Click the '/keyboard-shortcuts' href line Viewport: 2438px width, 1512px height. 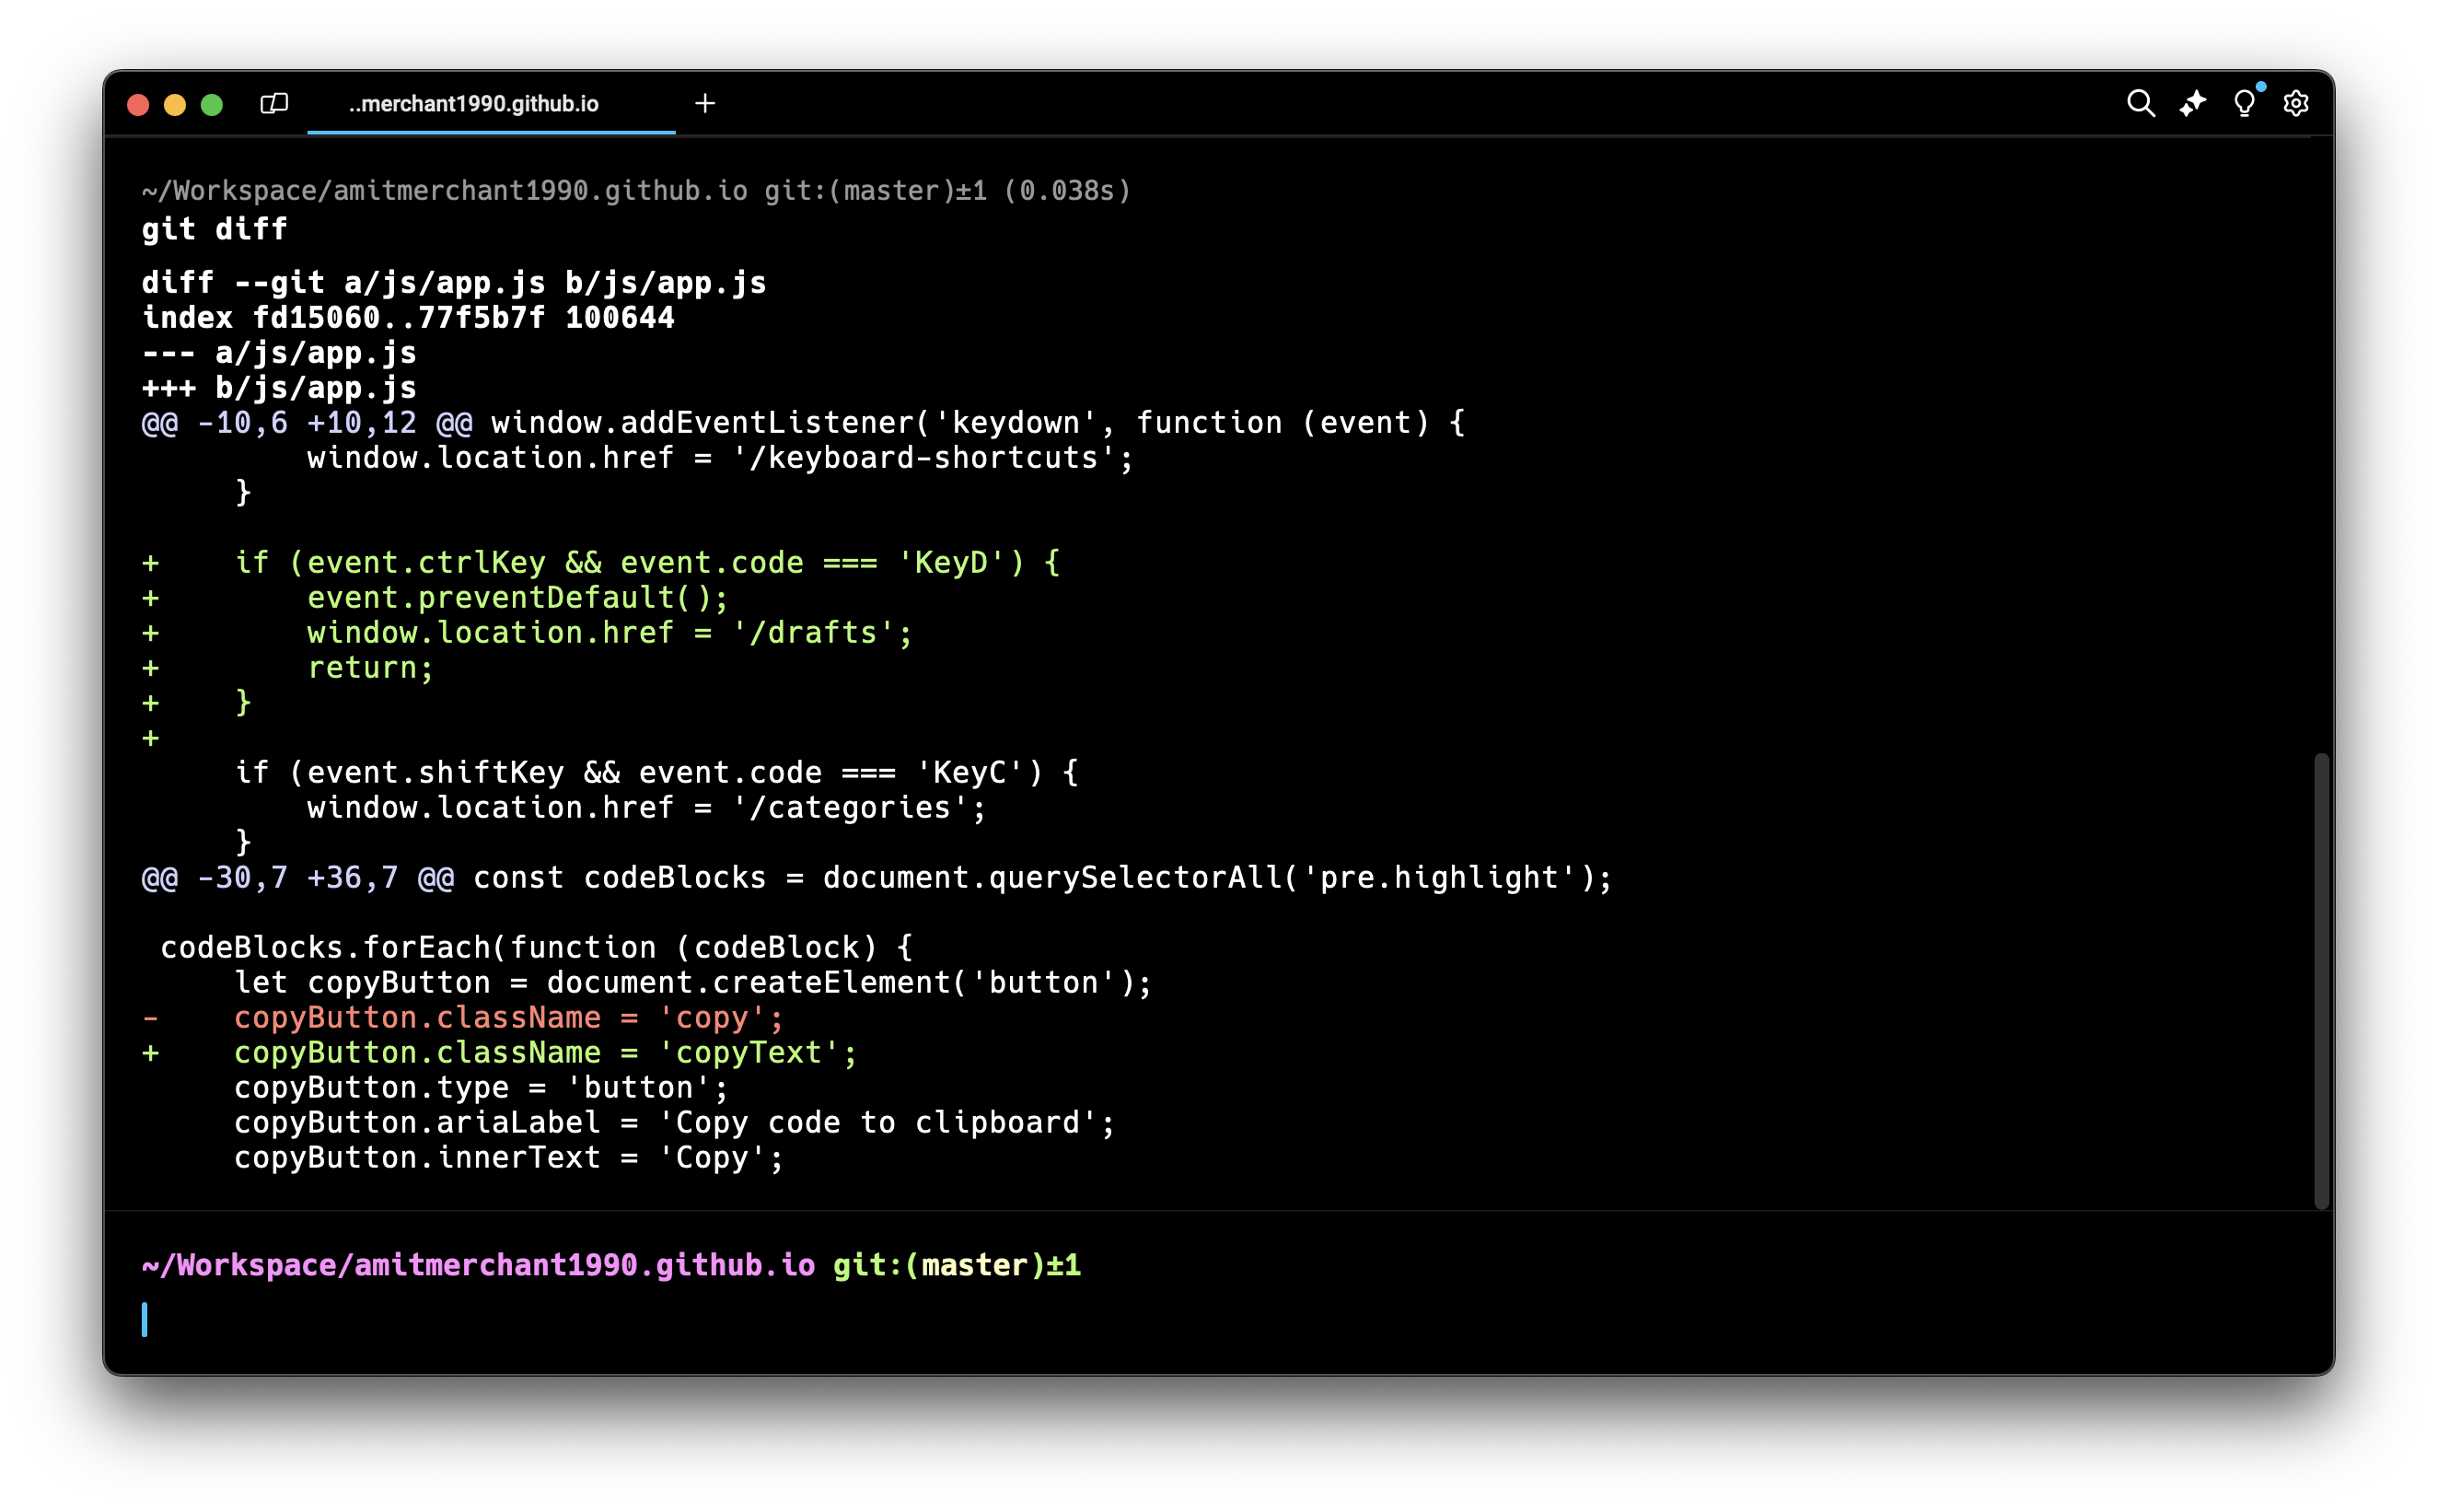pos(720,458)
